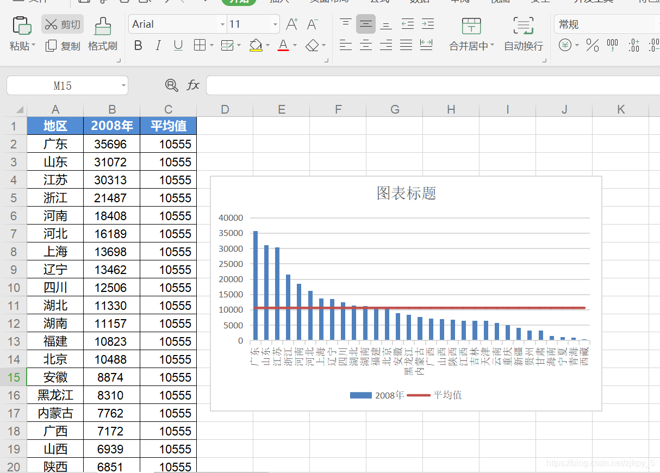Expand the name box M15 dropdown

coord(124,86)
